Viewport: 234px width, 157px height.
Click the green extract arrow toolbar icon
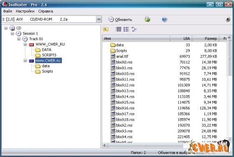click(148, 20)
